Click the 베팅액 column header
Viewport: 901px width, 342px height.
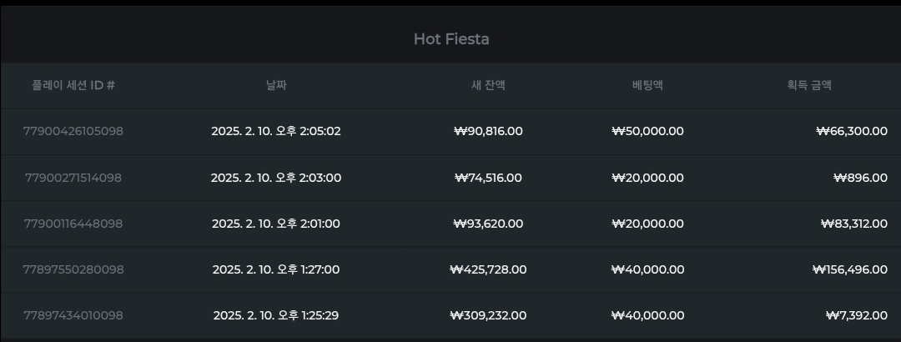pyautogui.click(x=647, y=85)
